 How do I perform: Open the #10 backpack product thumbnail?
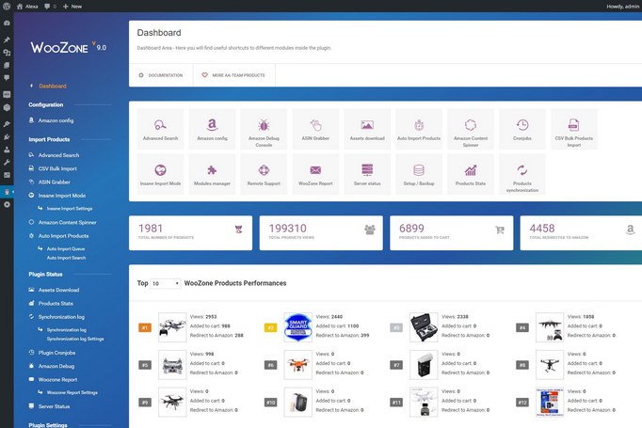(x=298, y=402)
